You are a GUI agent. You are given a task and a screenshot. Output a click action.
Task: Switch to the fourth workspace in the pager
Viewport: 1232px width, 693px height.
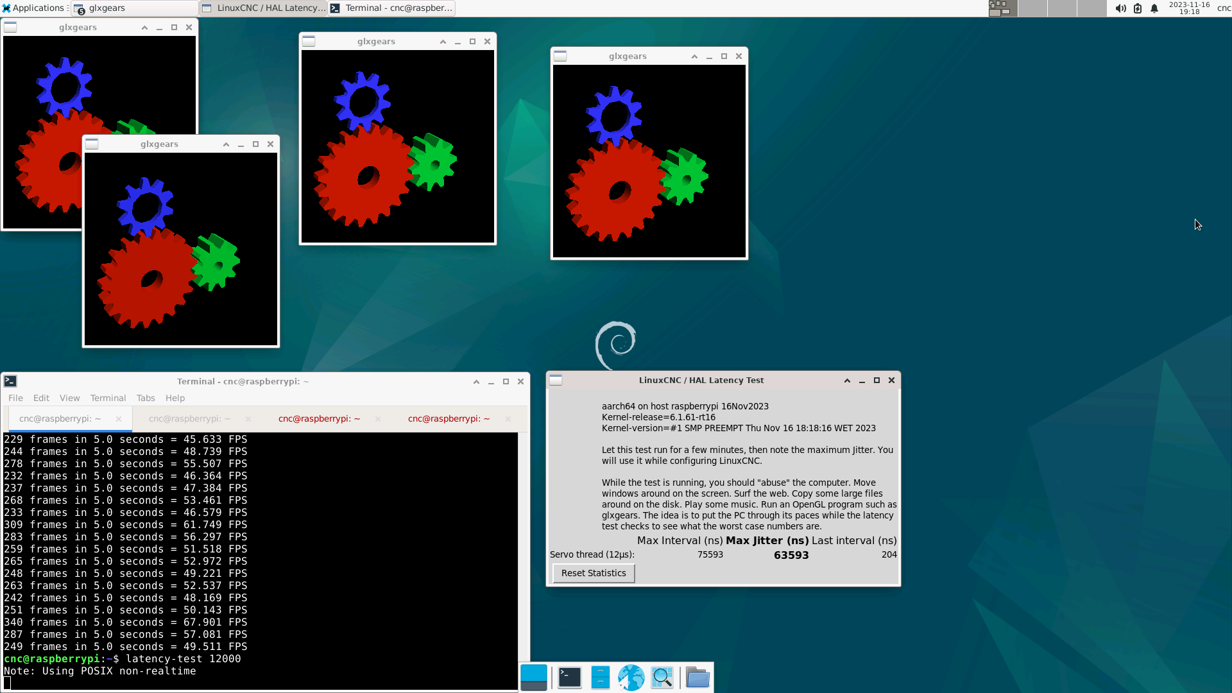1091,8
